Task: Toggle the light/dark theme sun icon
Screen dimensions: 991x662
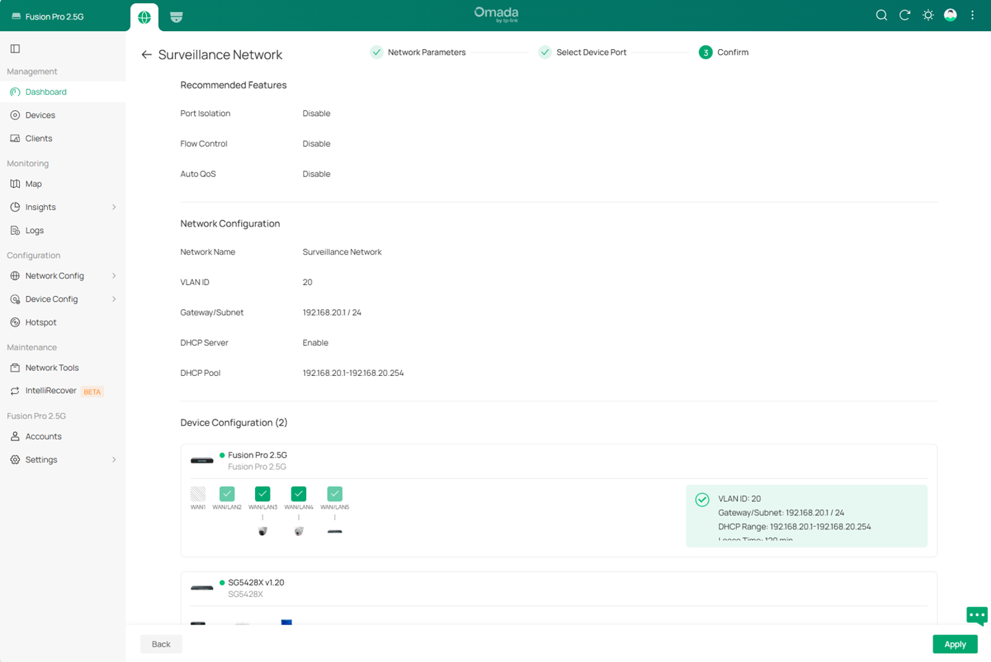Action: point(928,15)
